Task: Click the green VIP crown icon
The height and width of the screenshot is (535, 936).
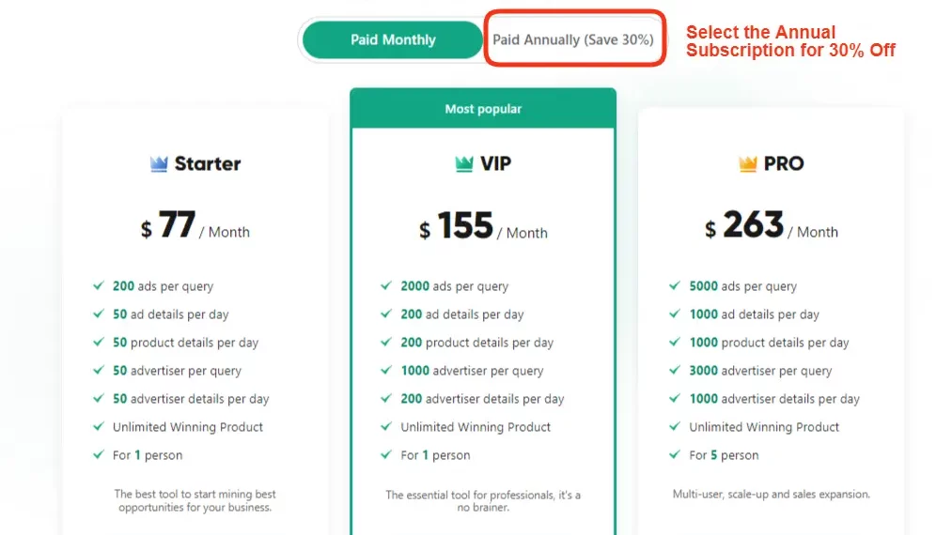Action: (464, 163)
